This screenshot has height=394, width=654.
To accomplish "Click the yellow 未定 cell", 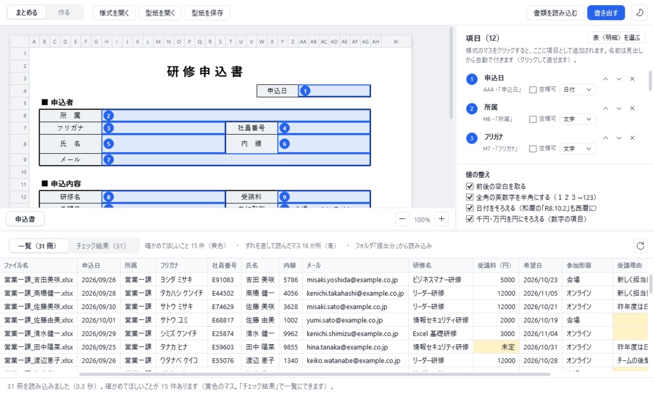I will [x=496, y=347].
